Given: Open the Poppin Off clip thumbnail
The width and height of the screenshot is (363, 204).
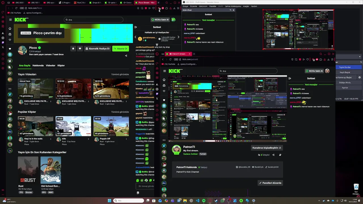Looking at the screenshot, I should pyautogui.click(x=111, y=126).
